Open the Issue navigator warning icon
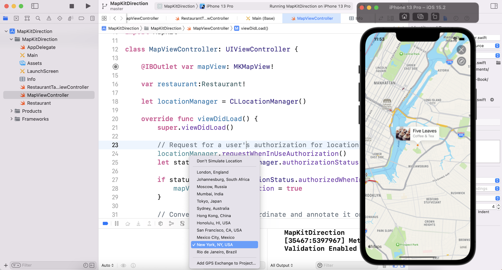 (x=49, y=18)
